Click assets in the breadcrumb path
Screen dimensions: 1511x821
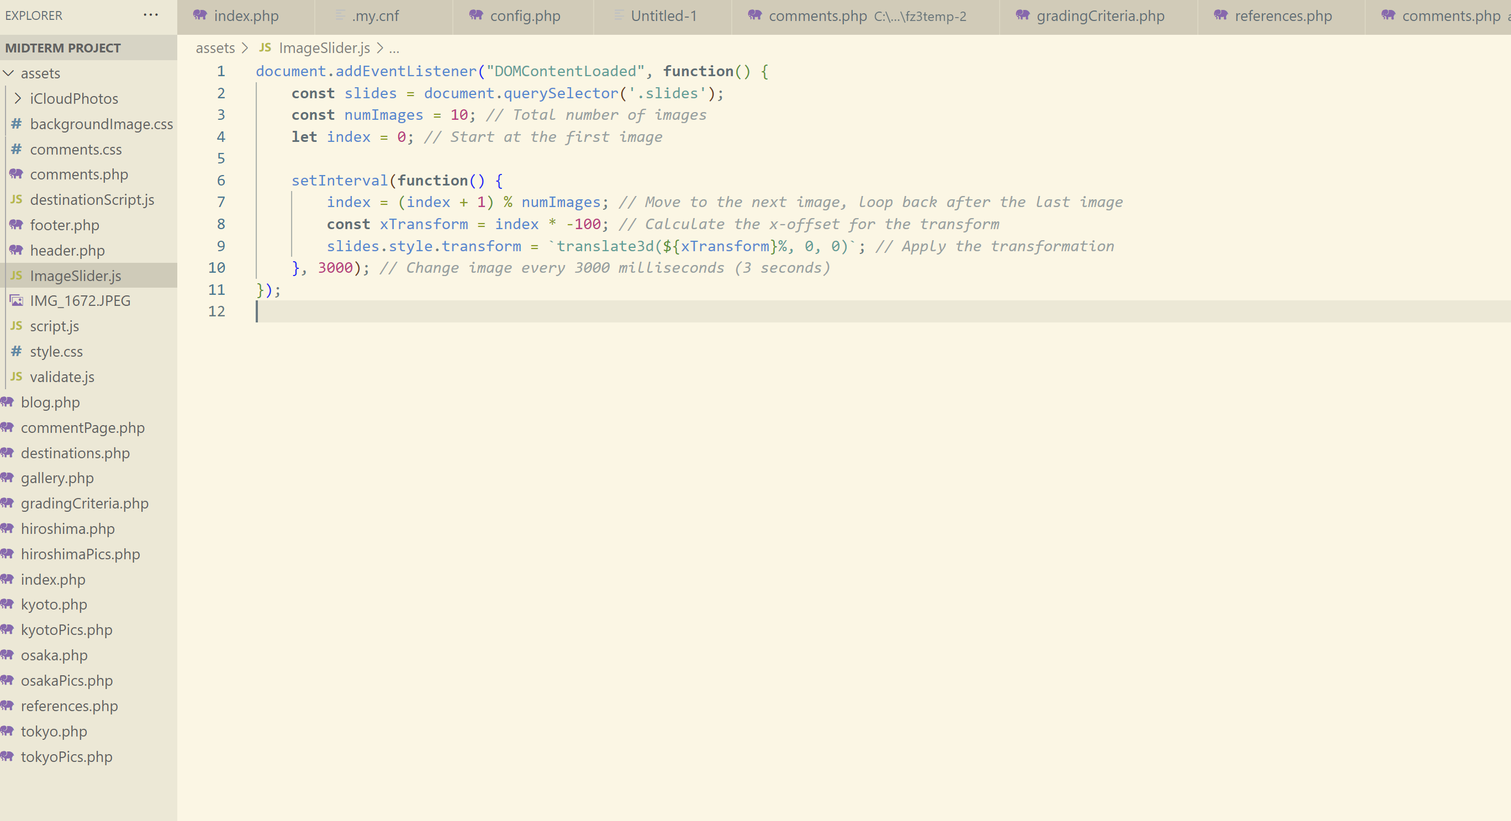click(x=215, y=48)
